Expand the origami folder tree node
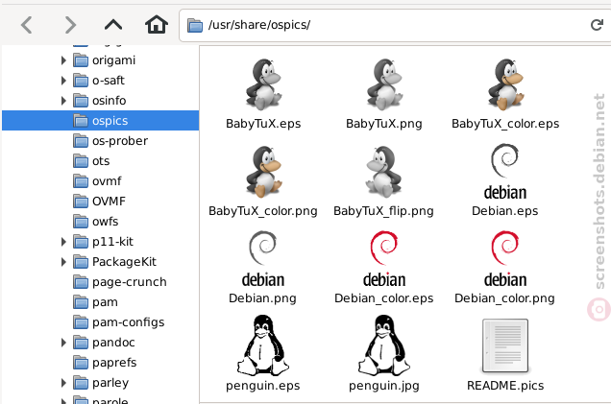 pos(63,60)
